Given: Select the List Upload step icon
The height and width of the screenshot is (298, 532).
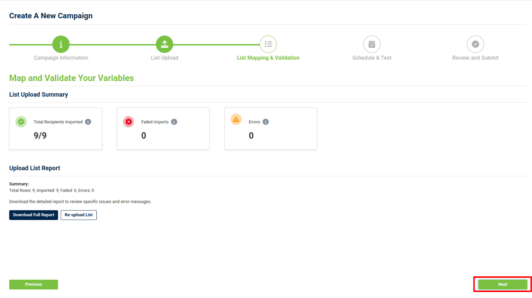Looking at the screenshot, I should coord(164,44).
